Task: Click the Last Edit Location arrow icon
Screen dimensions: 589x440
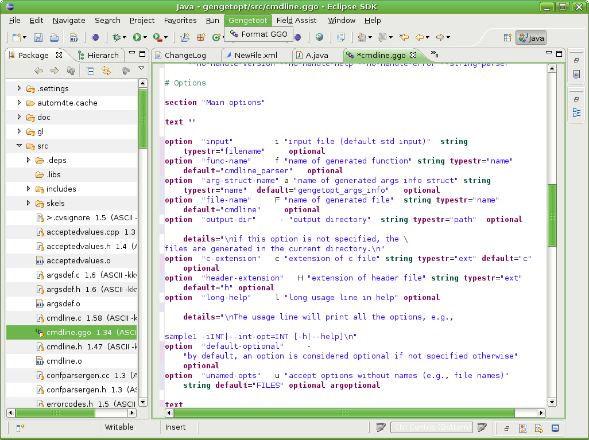Action: [x=404, y=38]
